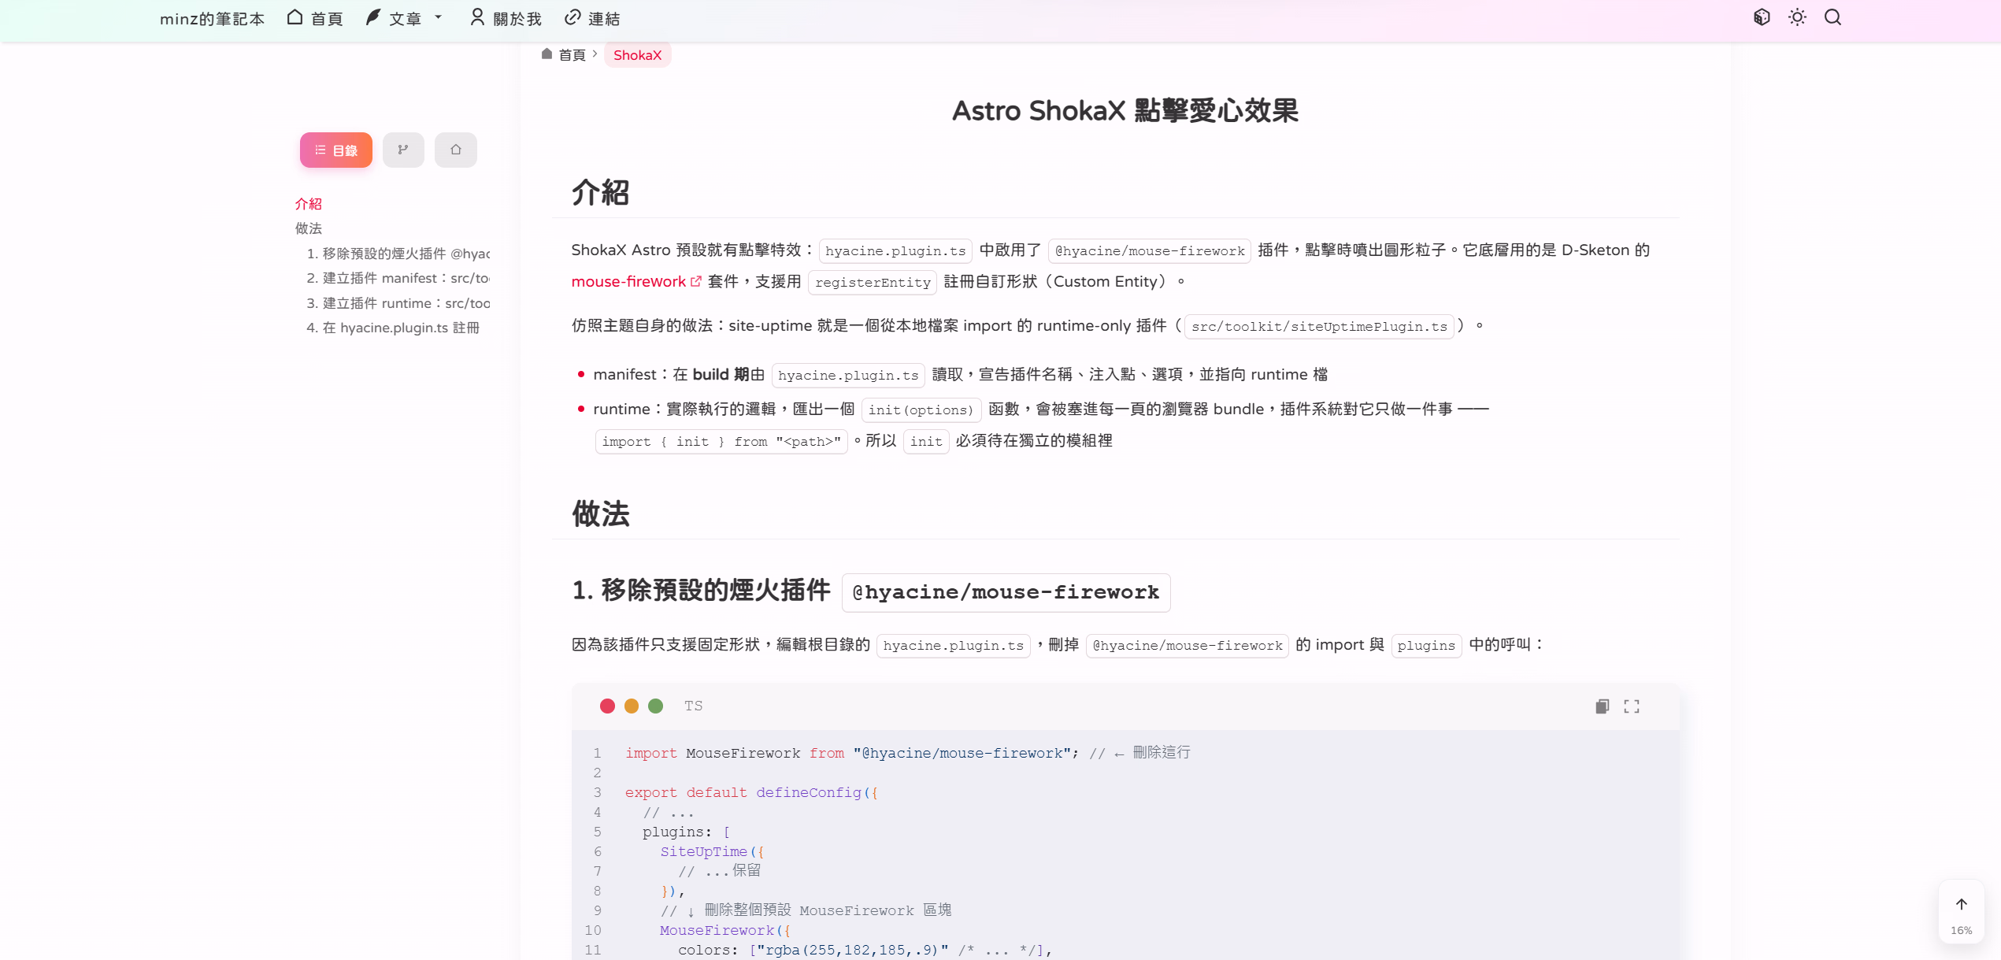This screenshot has width=2001, height=960.
Task: Open TOC item 2. 建立插件 manifest
Action: coord(398,278)
